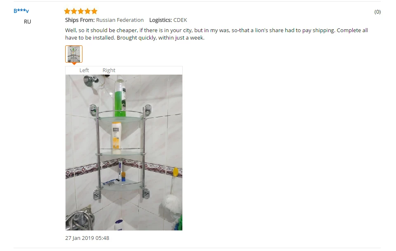The width and height of the screenshot is (396, 251).
Task: Click the Russian Federation shipping origin text
Action: pyautogui.click(x=120, y=20)
